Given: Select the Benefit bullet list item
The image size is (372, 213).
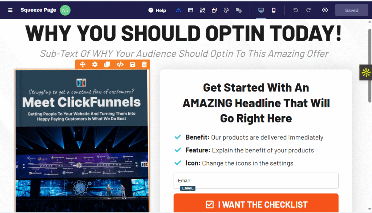Looking at the screenshot, I should pos(248,138).
